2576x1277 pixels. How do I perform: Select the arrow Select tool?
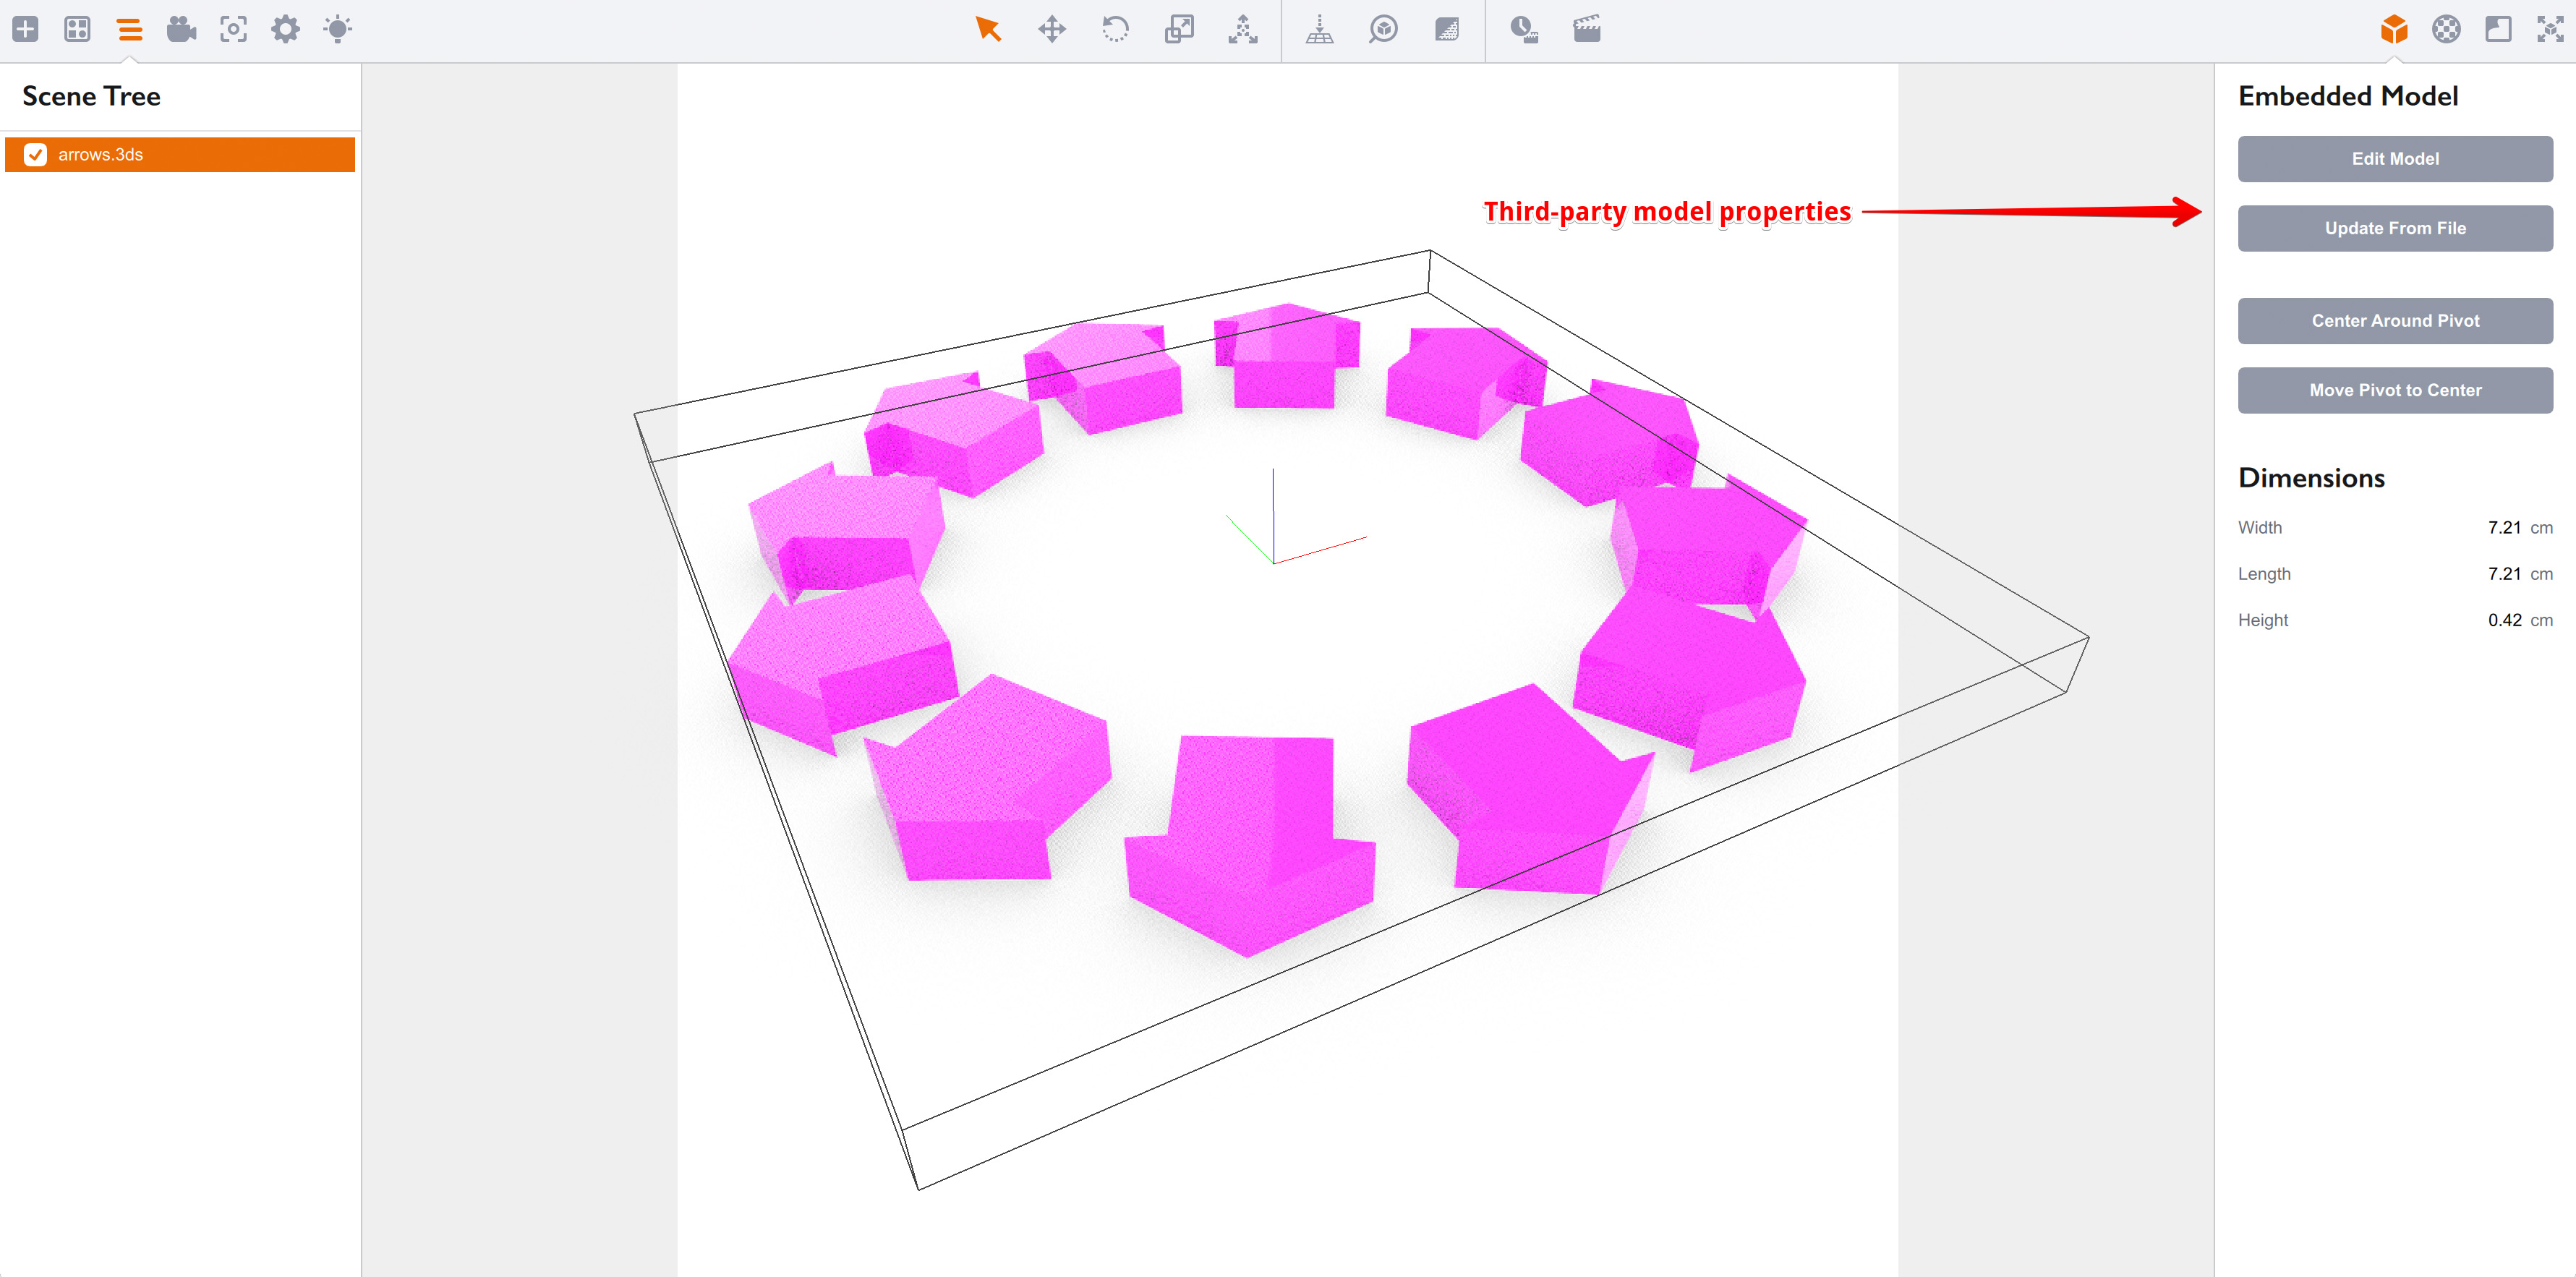(987, 30)
